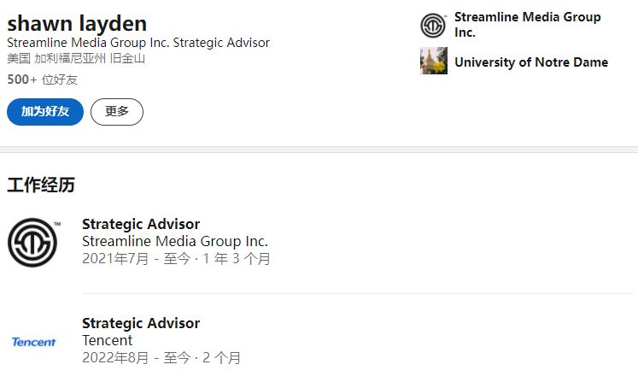Open the Strategic Advisor title above Streamline Media Group

141,225
